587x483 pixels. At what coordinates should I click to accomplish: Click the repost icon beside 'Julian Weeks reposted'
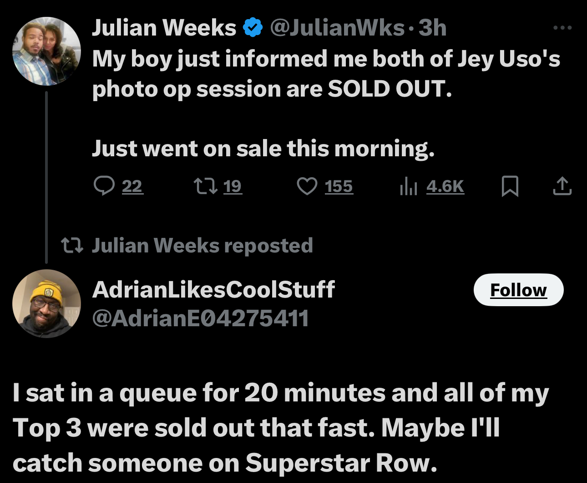pyautogui.click(x=72, y=246)
